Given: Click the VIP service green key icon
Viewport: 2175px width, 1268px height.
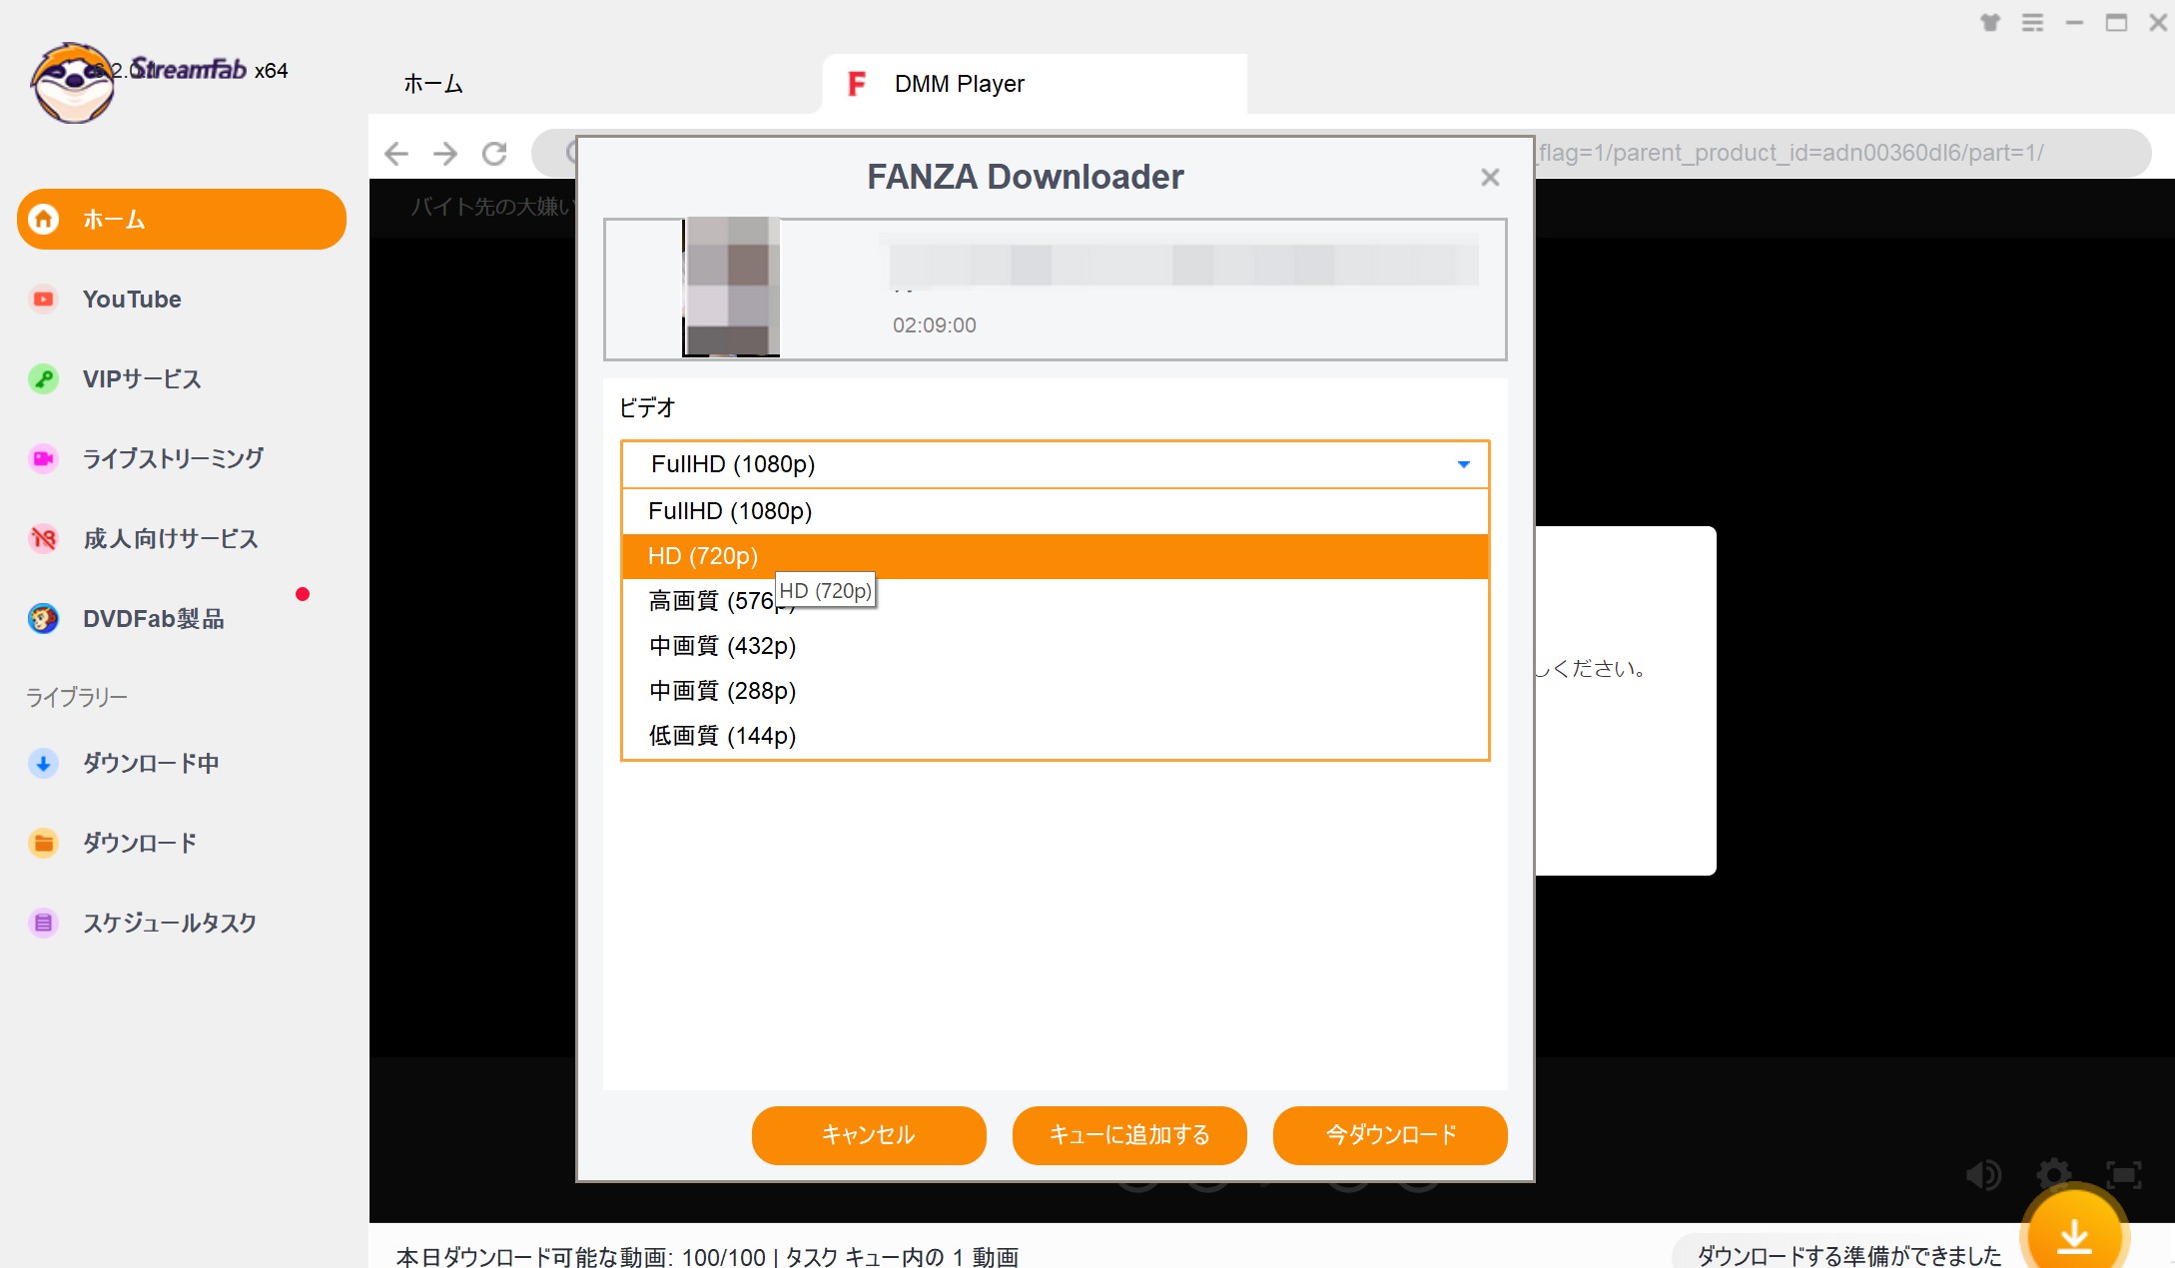Looking at the screenshot, I should [43, 378].
